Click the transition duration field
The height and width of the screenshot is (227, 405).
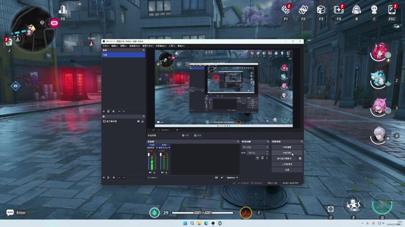coord(256,152)
